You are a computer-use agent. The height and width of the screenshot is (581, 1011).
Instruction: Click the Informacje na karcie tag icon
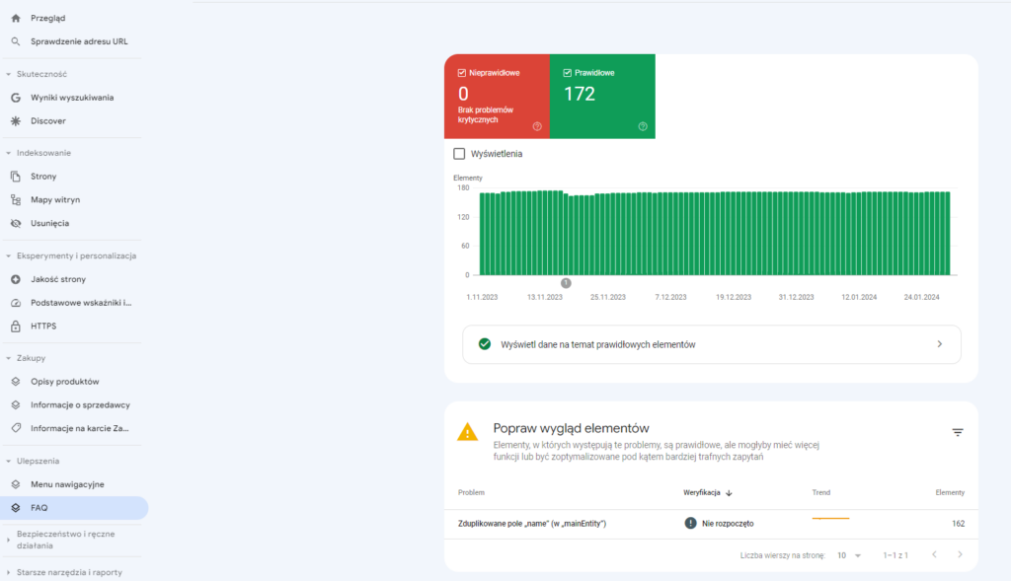click(16, 428)
